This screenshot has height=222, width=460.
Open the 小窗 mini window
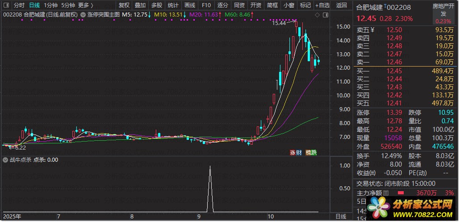pos(289,5)
